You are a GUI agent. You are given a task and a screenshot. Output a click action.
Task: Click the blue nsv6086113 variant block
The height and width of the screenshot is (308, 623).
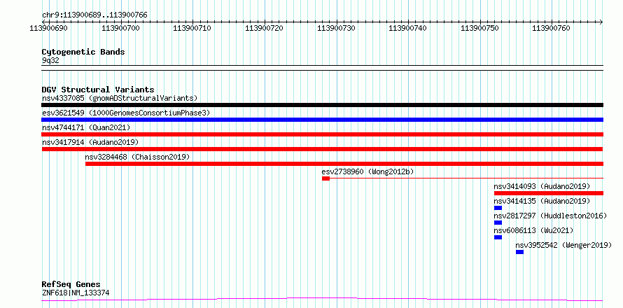click(x=498, y=237)
